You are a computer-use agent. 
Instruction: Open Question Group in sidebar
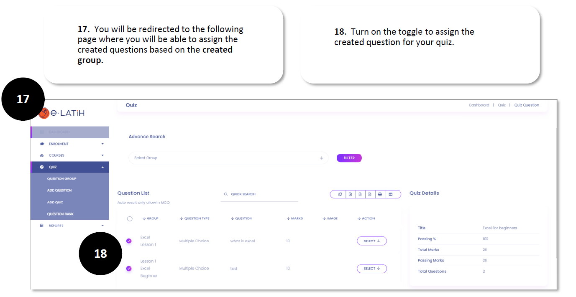(61, 179)
